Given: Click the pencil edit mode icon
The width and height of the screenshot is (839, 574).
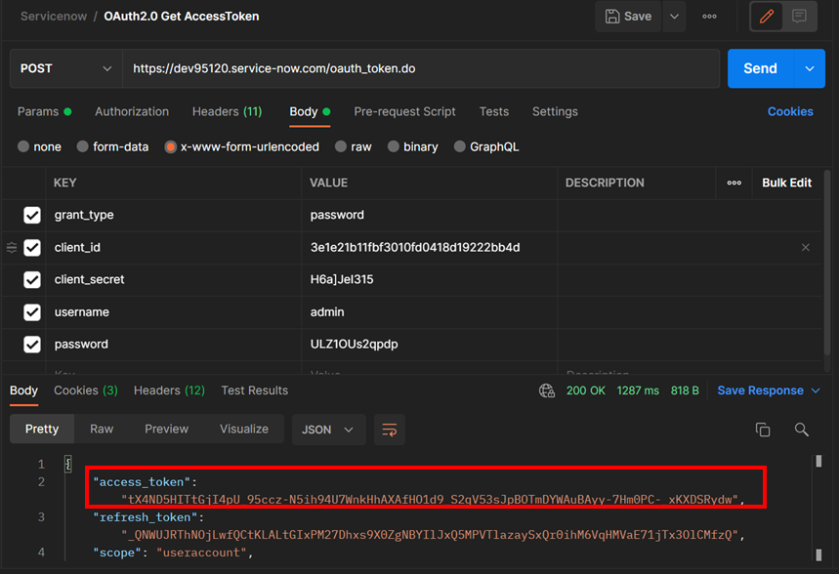Looking at the screenshot, I should (767, 17).
